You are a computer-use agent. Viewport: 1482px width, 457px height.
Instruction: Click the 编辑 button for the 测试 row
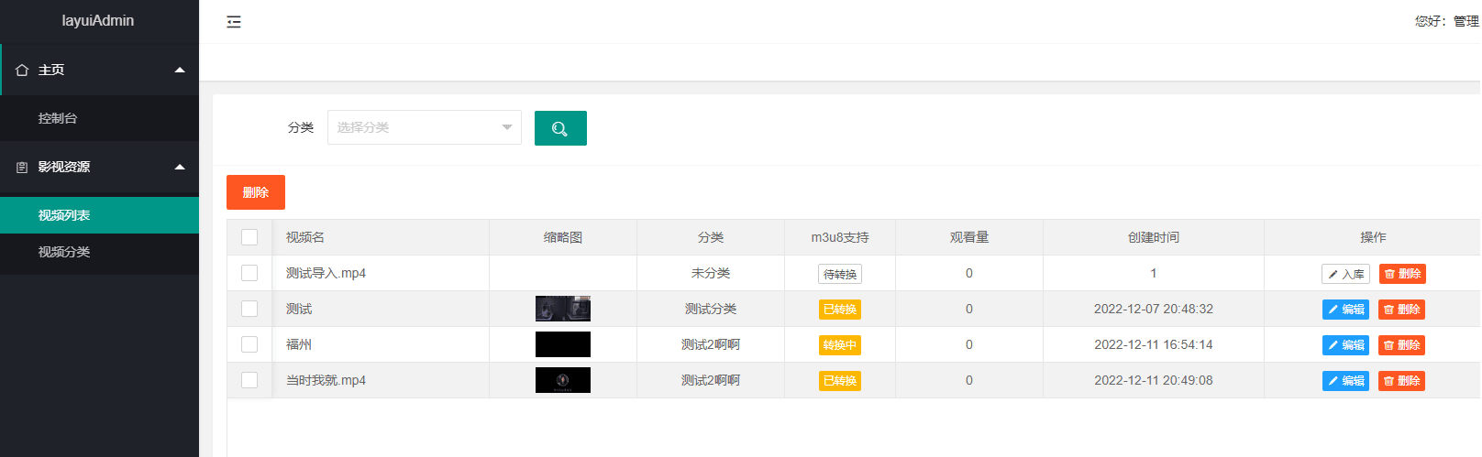click(1345, 310)
